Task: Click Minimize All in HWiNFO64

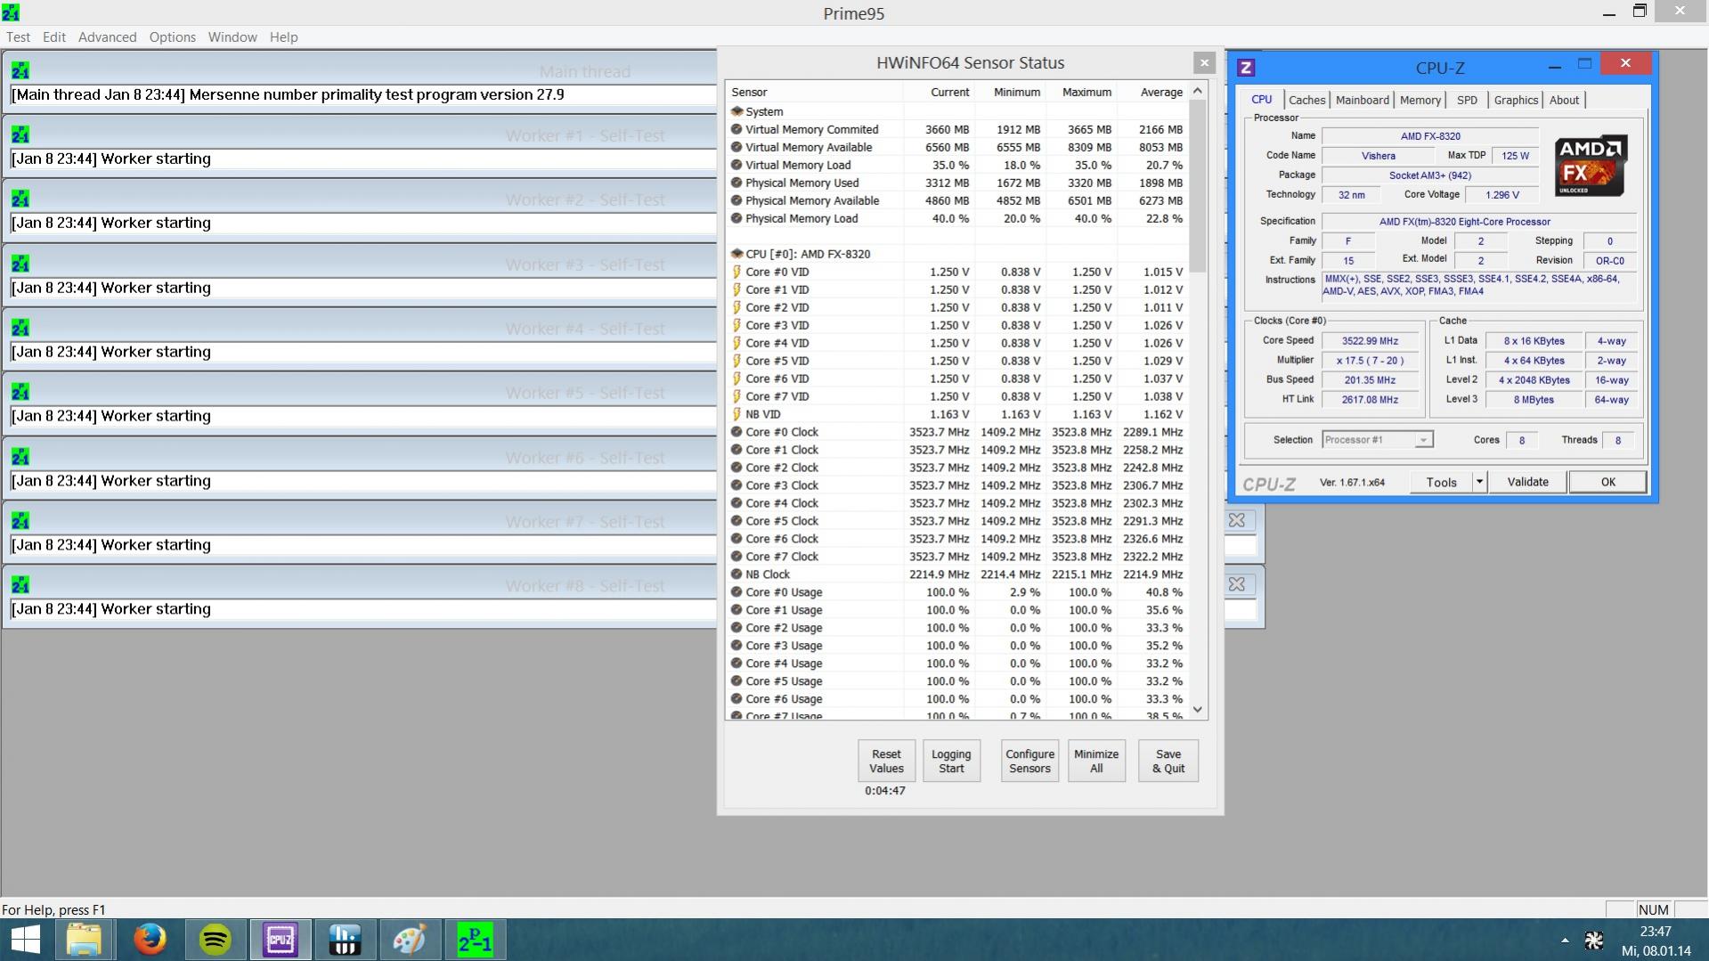Action: pyautogui.click(x=1096, y=761)
